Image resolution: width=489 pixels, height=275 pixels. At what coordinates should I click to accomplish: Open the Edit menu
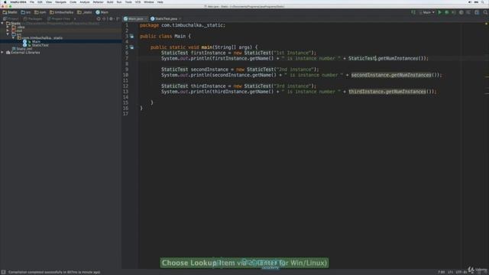pos(40,2)
